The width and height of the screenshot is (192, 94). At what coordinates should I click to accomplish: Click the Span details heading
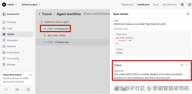[x=121, y=14]
